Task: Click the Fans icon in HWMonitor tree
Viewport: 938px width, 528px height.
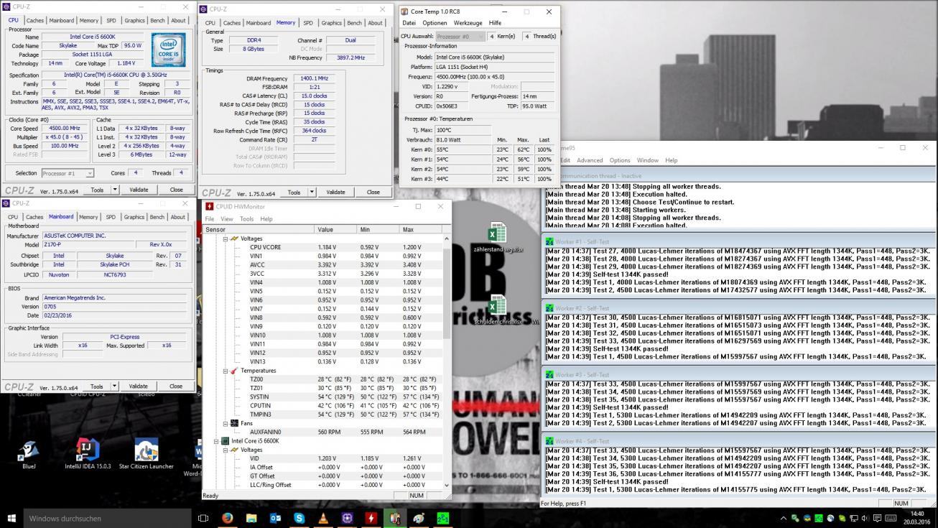Action: [x=233, y=423]
